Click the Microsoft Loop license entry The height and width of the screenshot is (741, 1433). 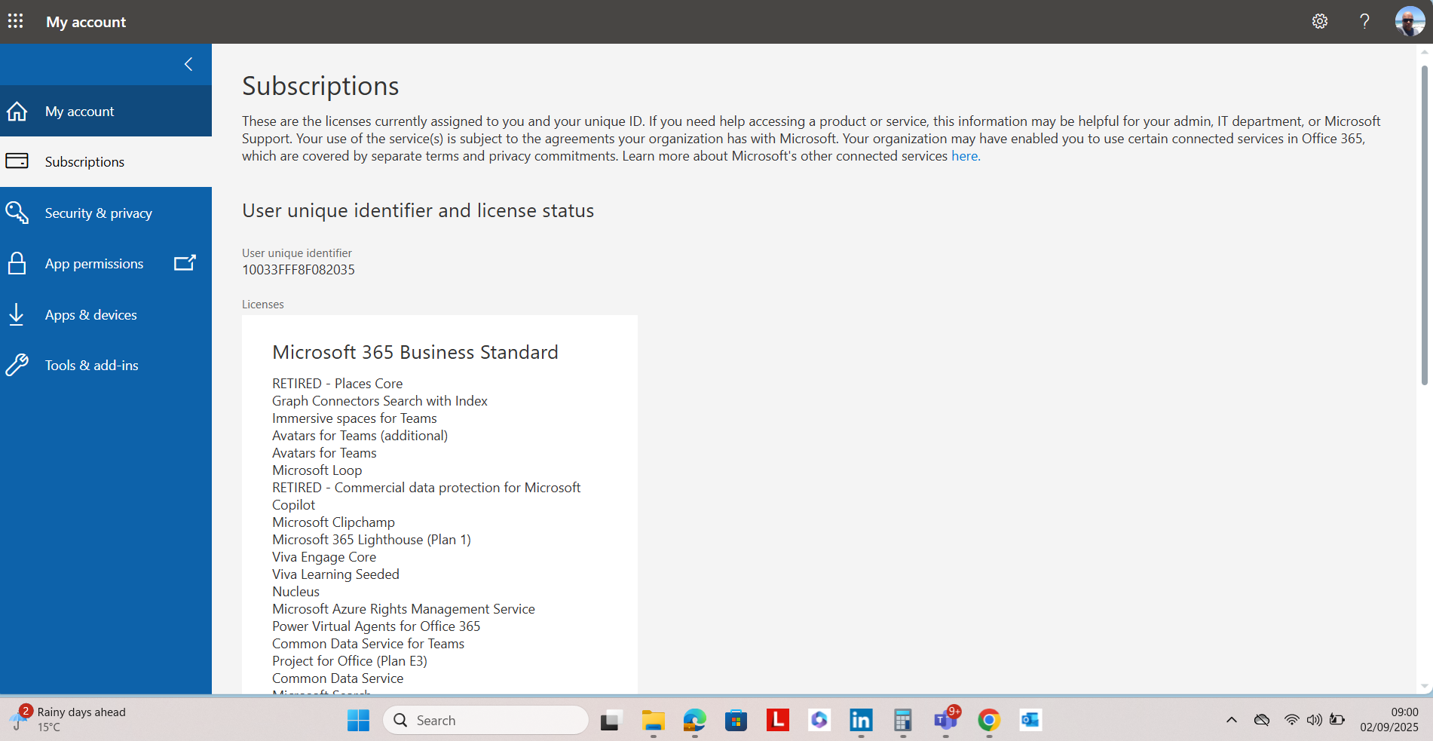click(317, 470)
